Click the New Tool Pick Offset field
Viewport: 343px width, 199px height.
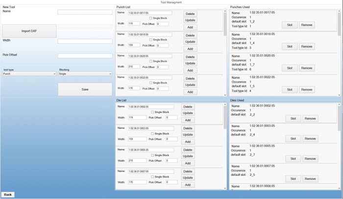click(x=85, y=56)
